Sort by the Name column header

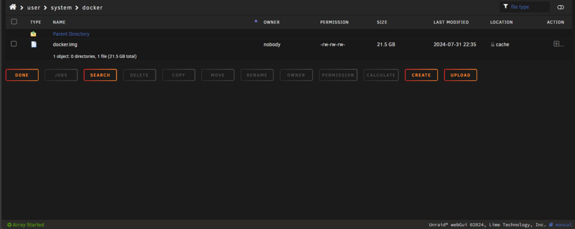(59, 22)
